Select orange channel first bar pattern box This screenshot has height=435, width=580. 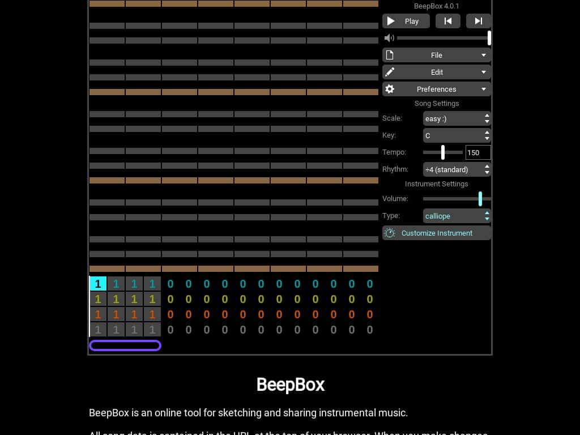[98, 314]
